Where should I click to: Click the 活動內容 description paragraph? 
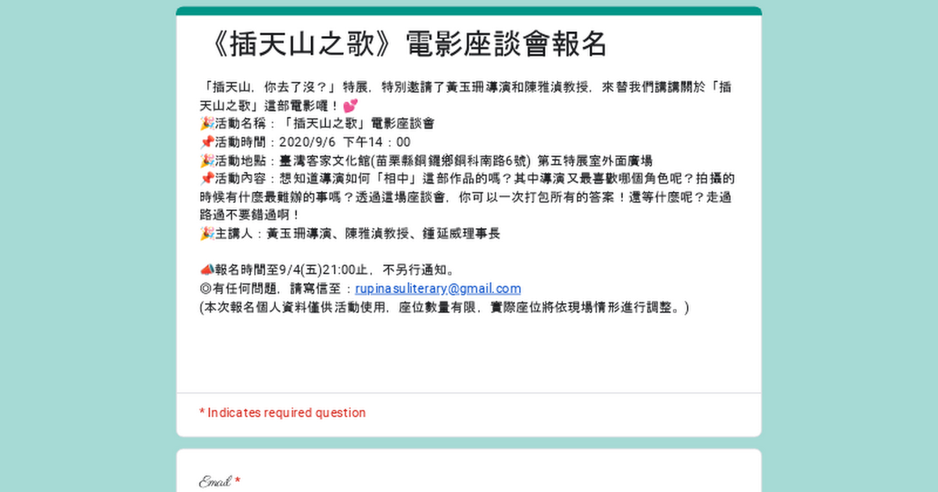pyautogui.click(x=467, y=197)
